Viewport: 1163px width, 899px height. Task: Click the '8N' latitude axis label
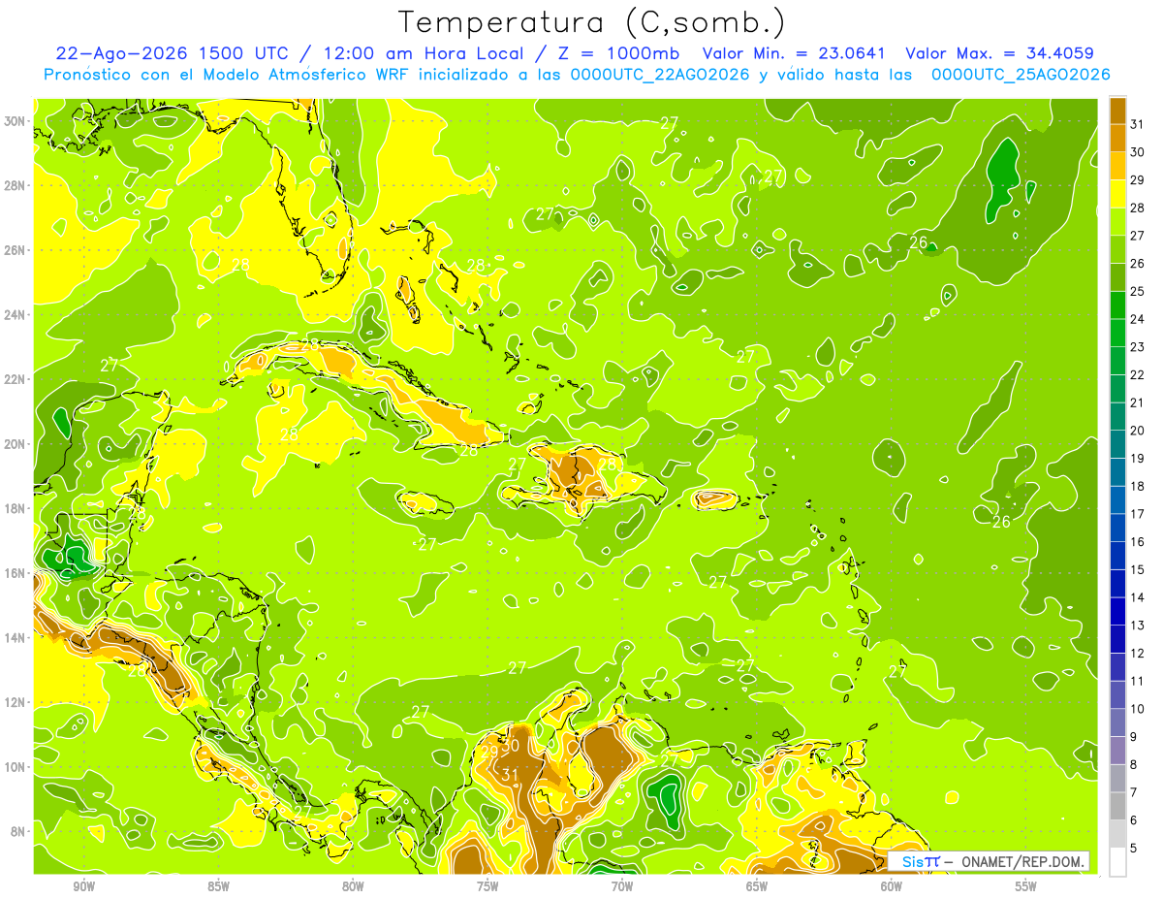click(19, 831)
